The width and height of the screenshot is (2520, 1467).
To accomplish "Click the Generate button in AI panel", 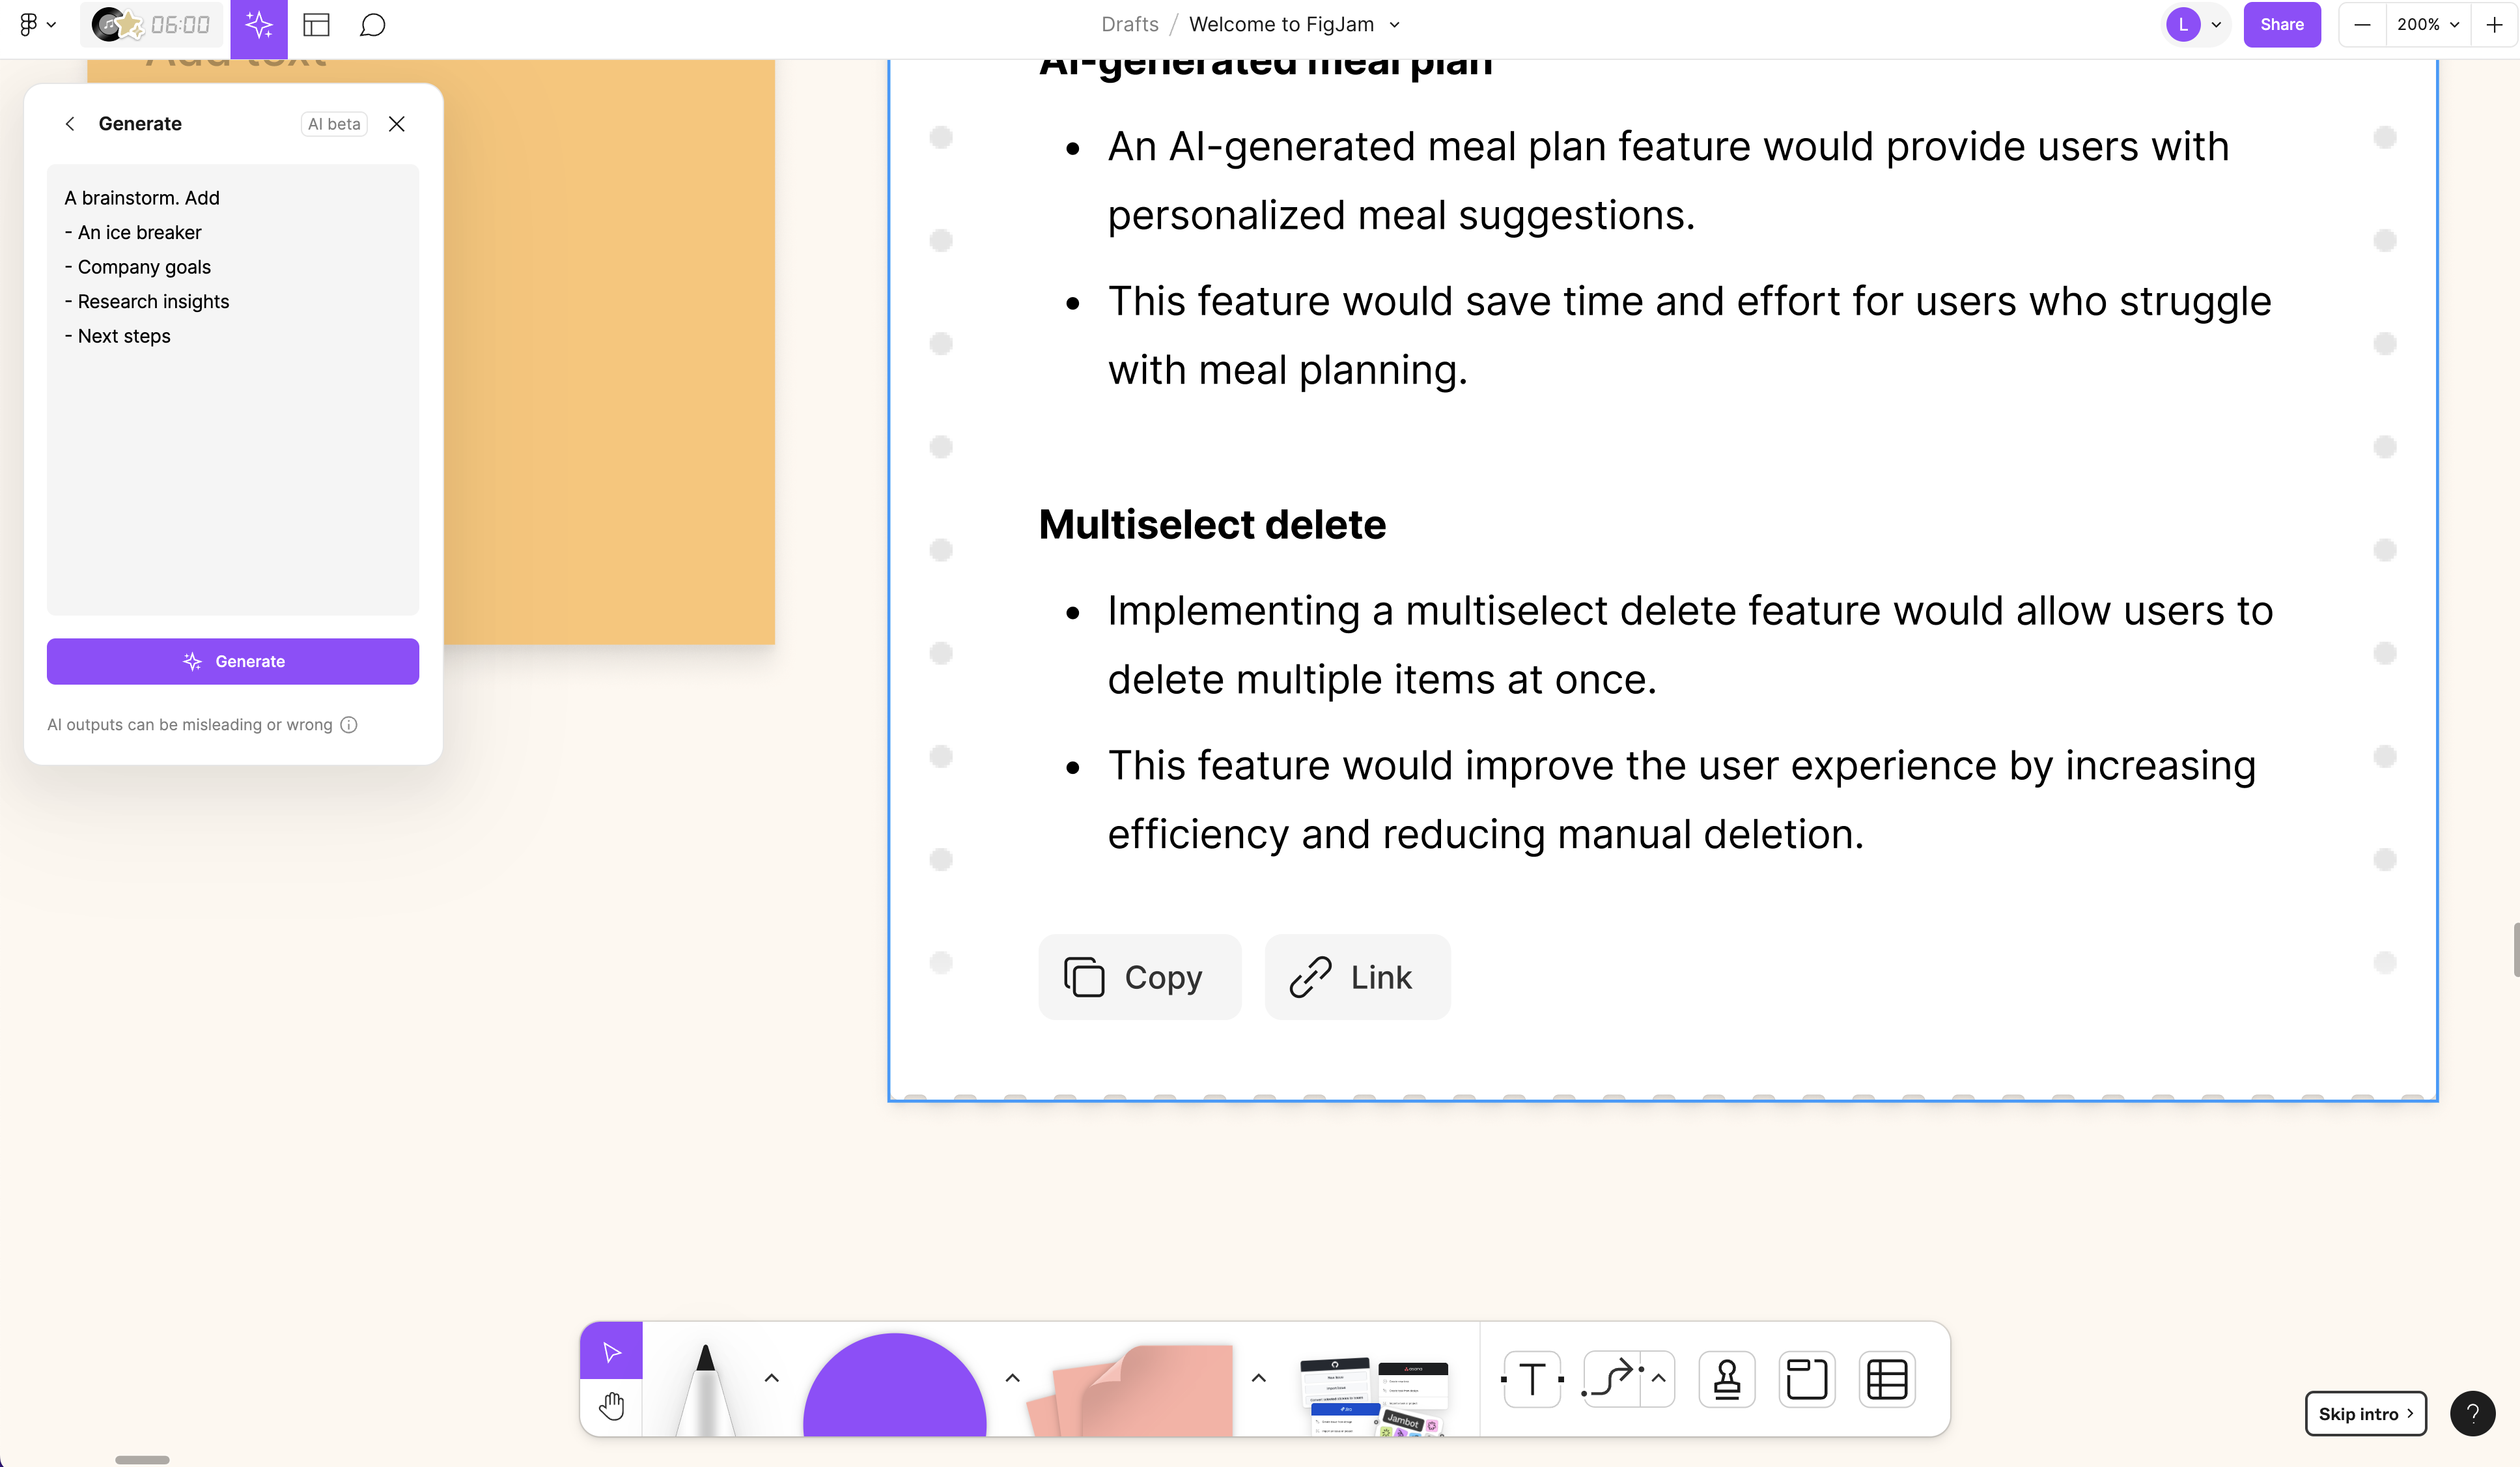I will pyautogui.click(x=234, y=660).
